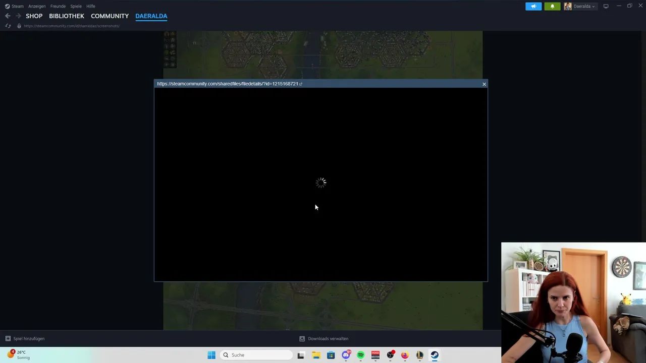Expand the Daeralda account dropdown
The width and height of the screenshot is (646, 363).
[584, 6]
